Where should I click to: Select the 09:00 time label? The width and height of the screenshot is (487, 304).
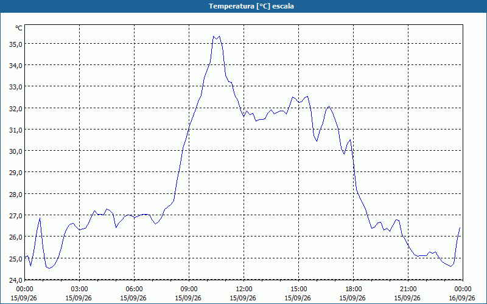coord(189,289)
